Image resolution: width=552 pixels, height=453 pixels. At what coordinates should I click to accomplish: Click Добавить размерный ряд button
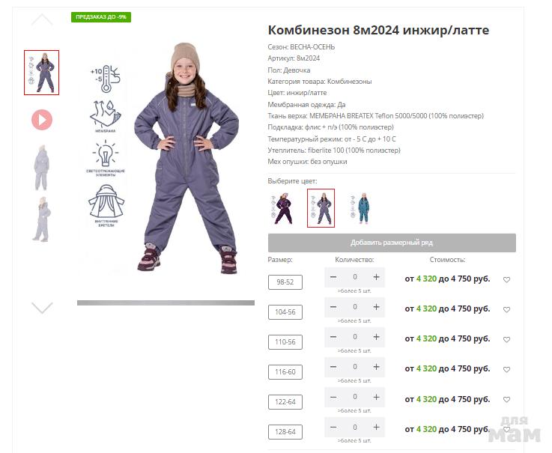392,243
